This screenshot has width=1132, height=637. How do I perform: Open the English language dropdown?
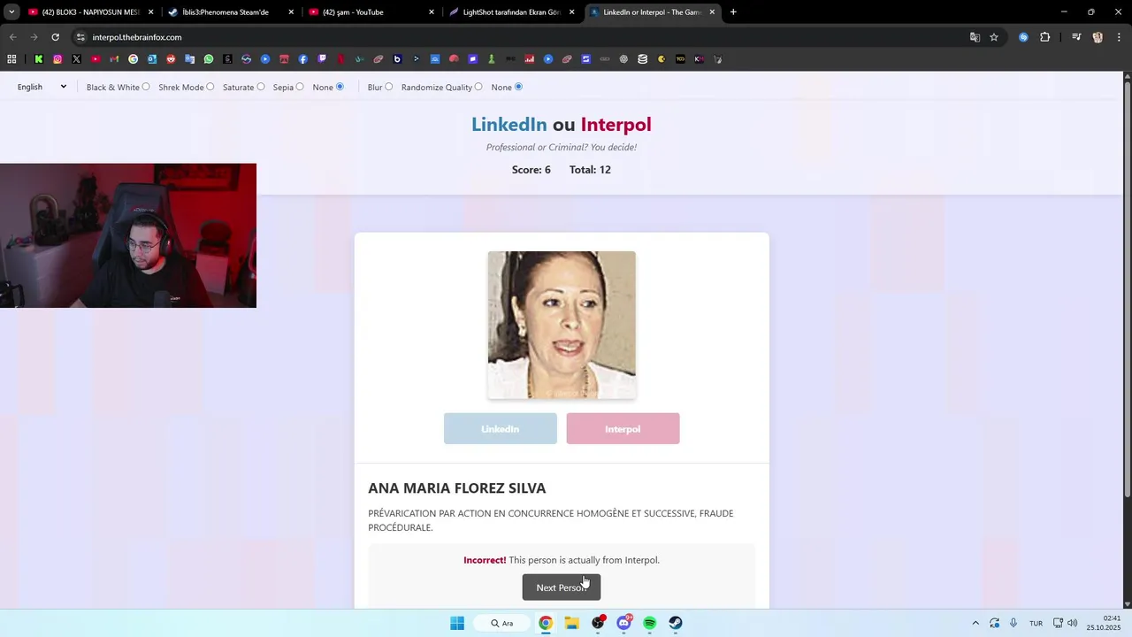pos(42,87)
